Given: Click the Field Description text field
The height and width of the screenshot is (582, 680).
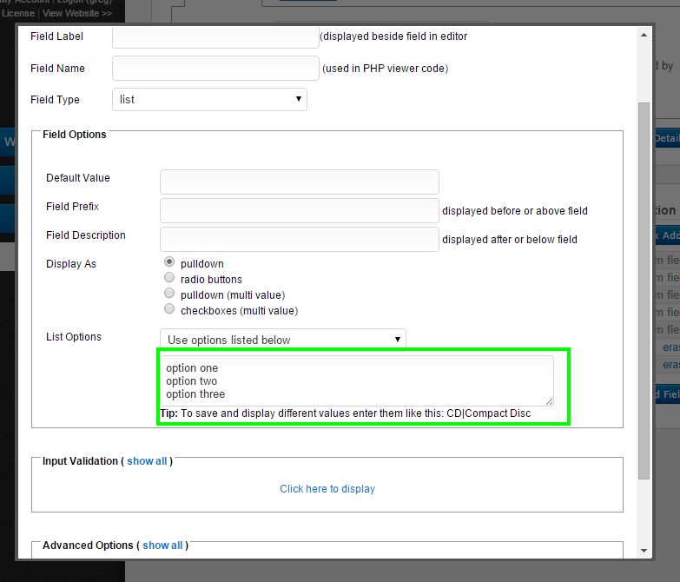Looking at the screenshot, I should pos(299,239).
